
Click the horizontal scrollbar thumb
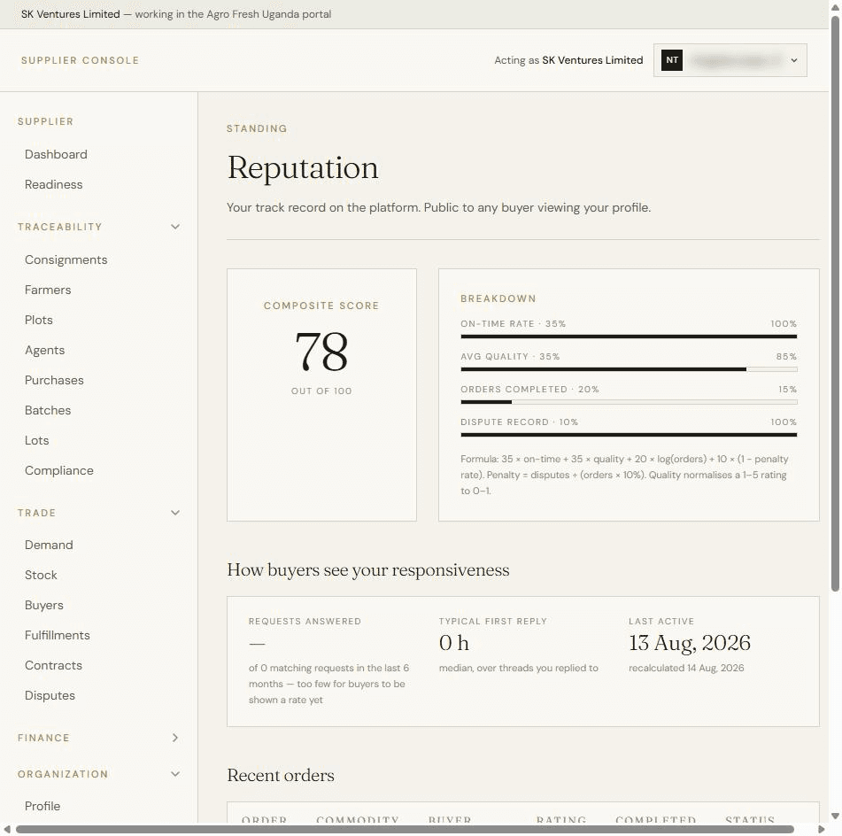(405, 830)
